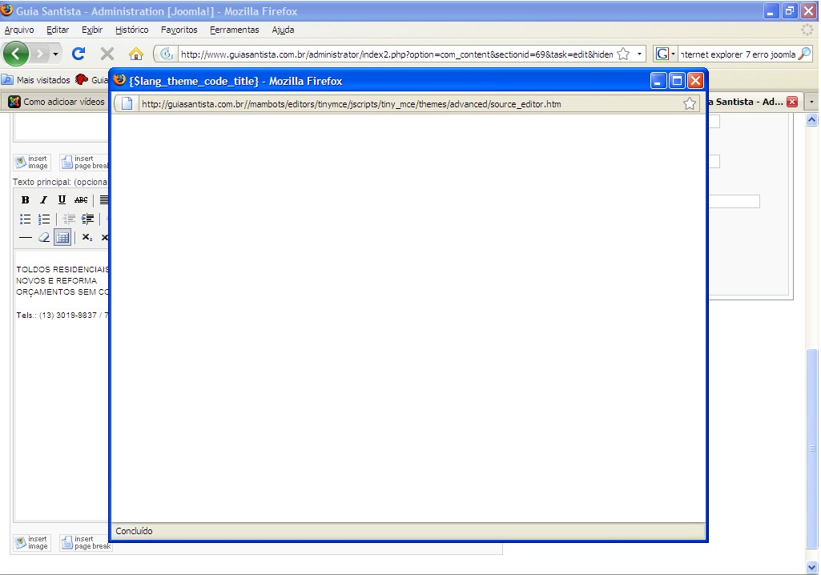Apply strikethrough (ABC) formatting in the editor
Viewport: 821px width, 575px height.
pyautogui.click(x=81, y=199)
